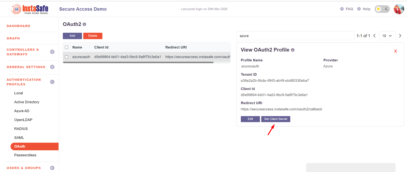This screenshot has width=407, height=172.
Task: Open the FAQ question mark icon
Action: [342, 9]
